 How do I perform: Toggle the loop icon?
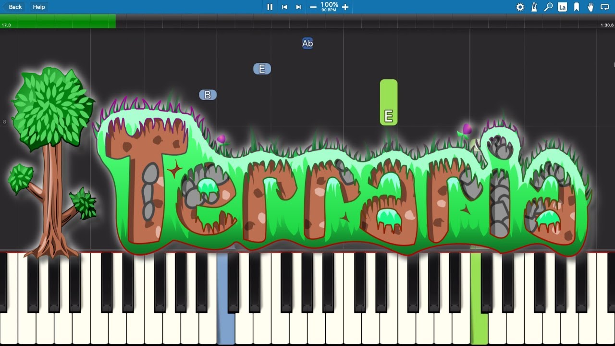tap(605, 7)
